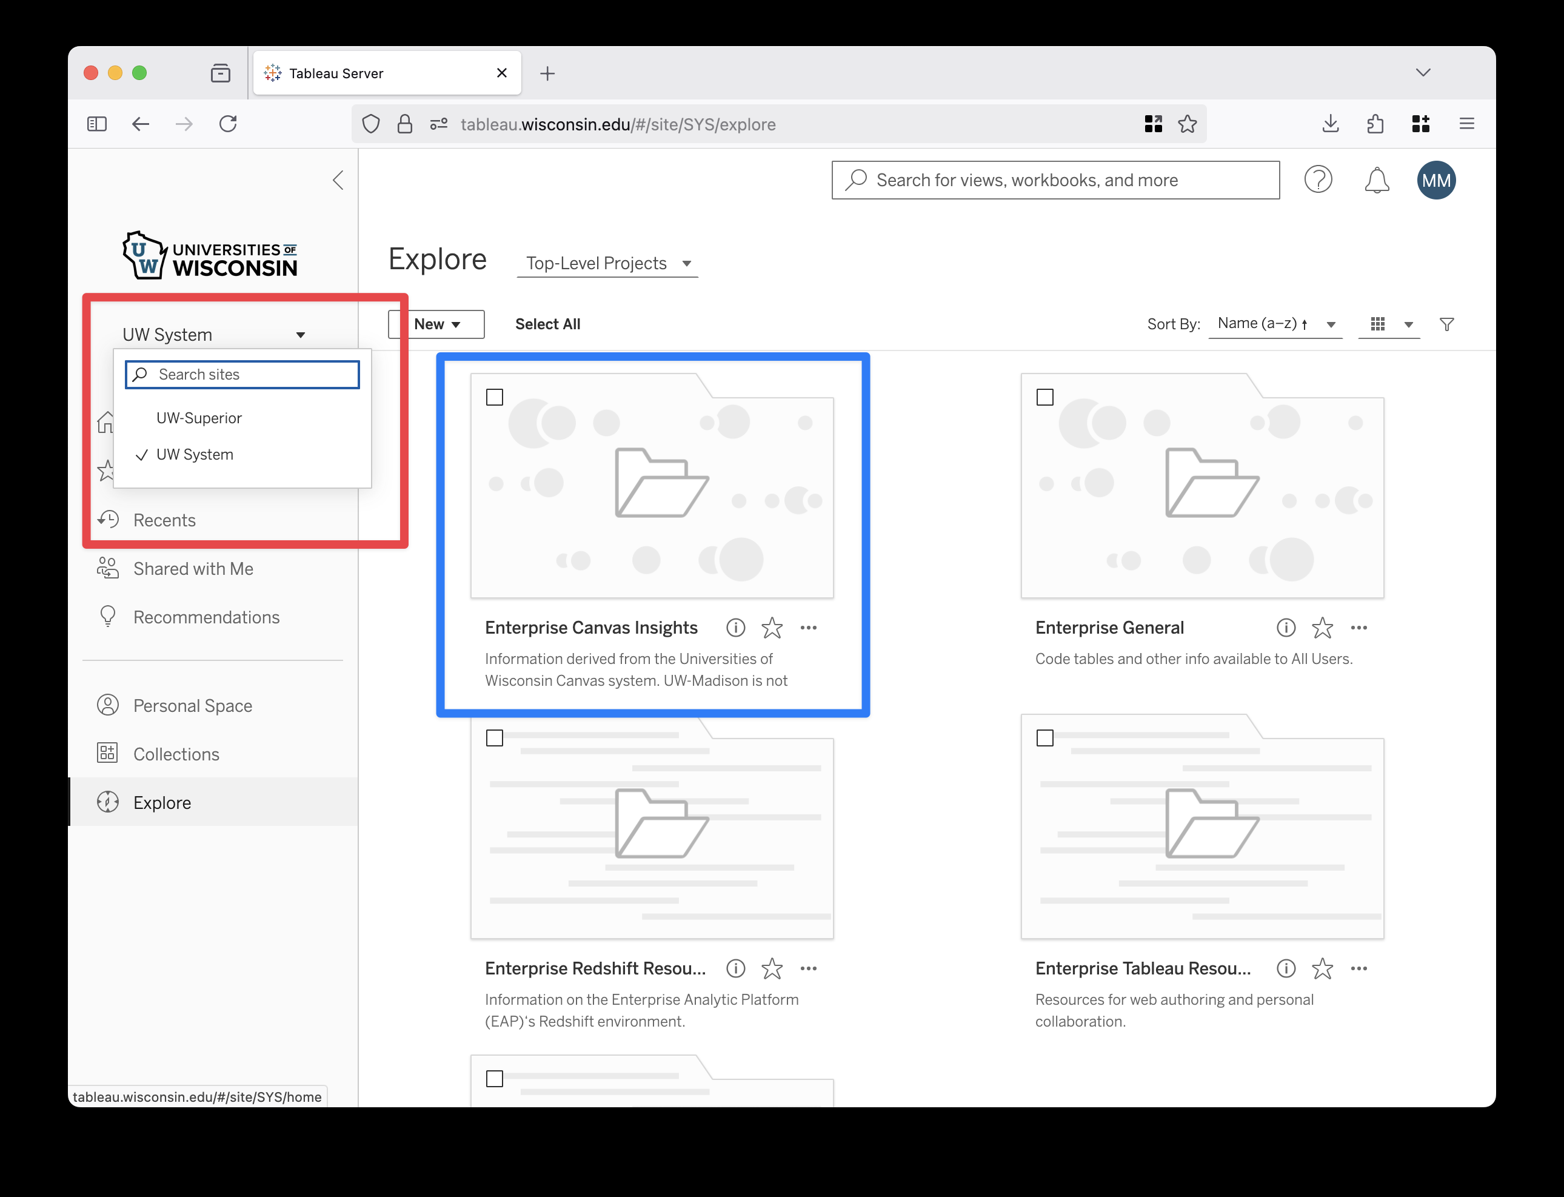Open Personal Space

click(192, 705)
